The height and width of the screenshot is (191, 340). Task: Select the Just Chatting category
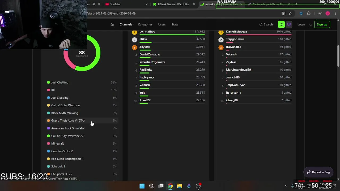(82, 83)
